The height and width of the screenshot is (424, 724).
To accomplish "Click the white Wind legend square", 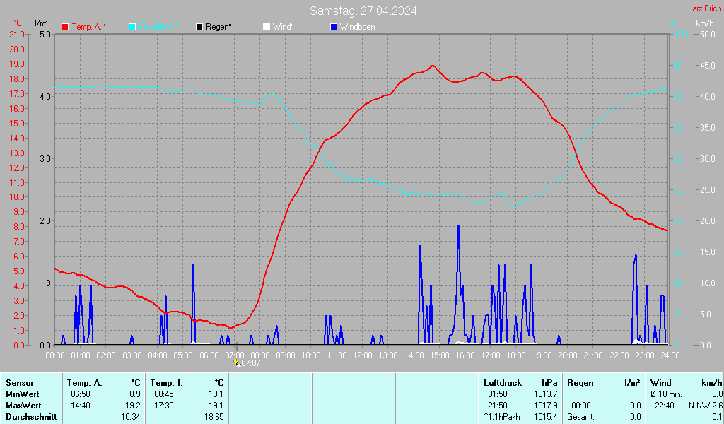I will pyautogui.click(x=266, y=27).
